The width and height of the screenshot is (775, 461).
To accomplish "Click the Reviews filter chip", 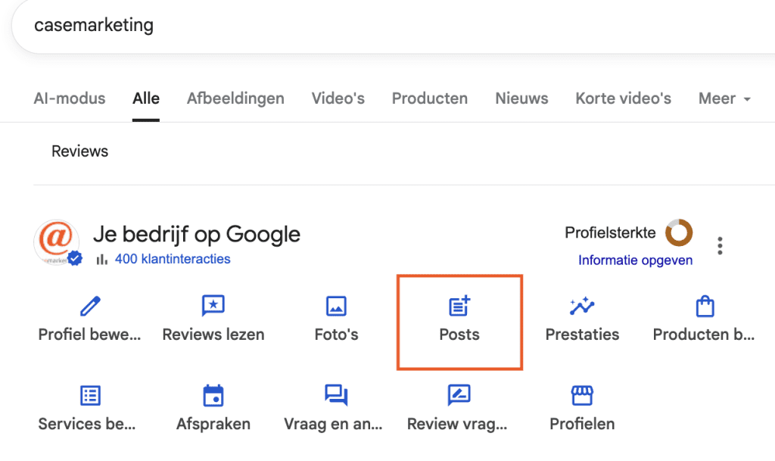I will 79,151.
